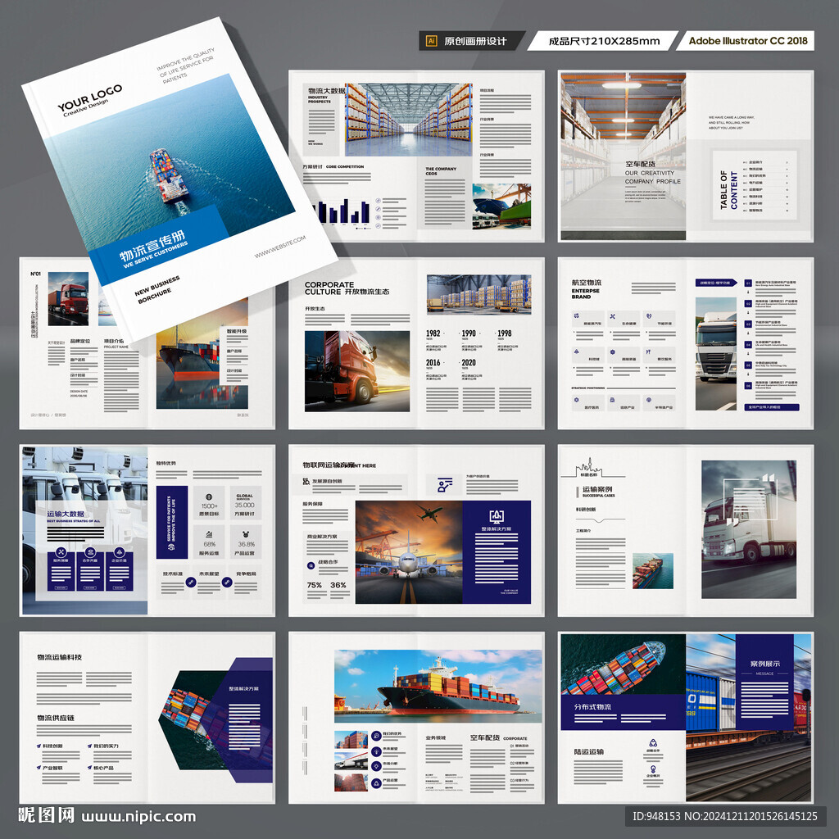
Task: Click the blue button below the 06 entry
Action: 771,407
